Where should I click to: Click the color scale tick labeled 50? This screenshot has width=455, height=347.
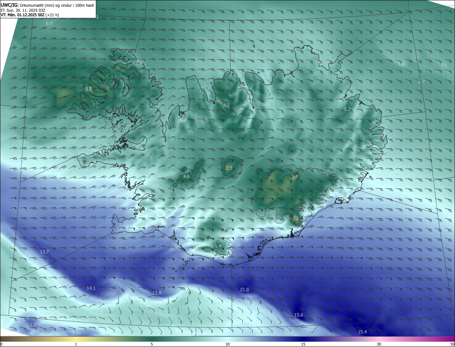point(452,344)
